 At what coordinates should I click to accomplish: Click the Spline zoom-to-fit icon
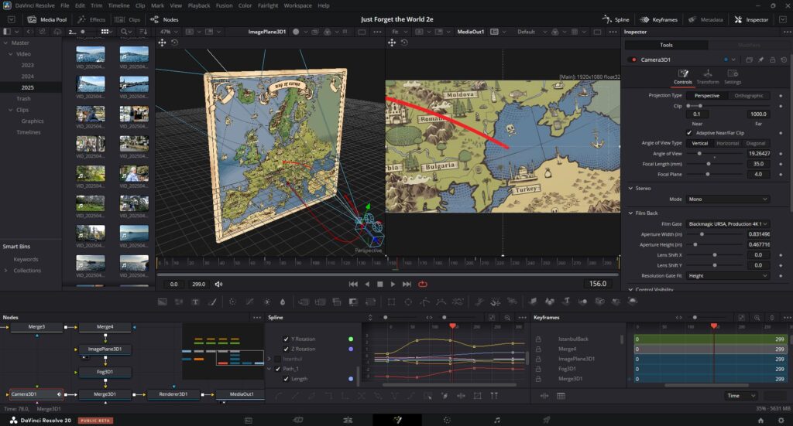point(492,318)
